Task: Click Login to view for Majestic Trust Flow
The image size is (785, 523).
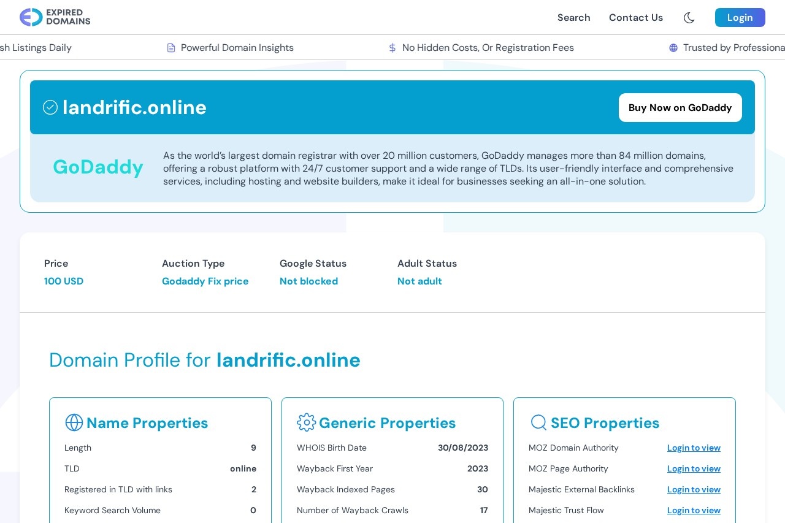Action: point(694,511)
